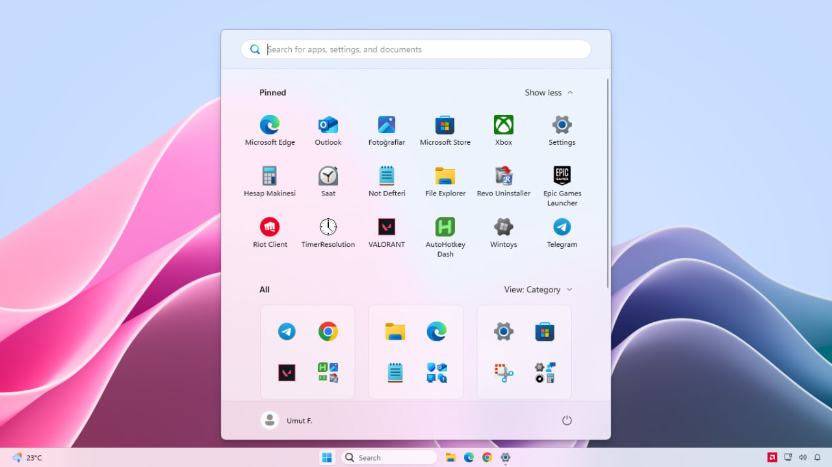Launch the Xbox app
Screen dimensions: 832x467
click(504, 131)
